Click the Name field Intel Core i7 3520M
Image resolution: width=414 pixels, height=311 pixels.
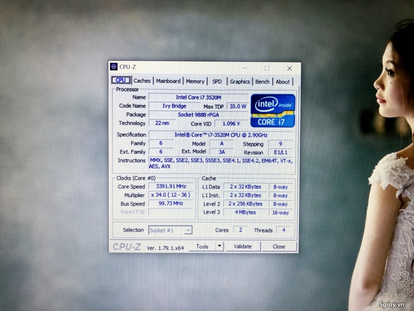[198, 97]
